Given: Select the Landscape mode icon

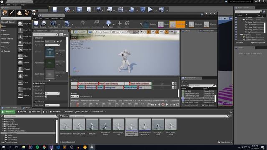Looking at the screenshot, I should [19, 13].
